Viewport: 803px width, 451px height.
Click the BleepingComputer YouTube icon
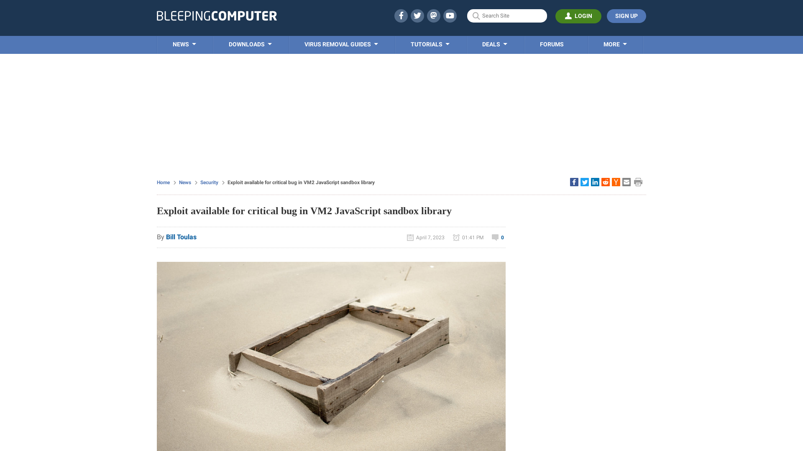click(x=450, y=15)
